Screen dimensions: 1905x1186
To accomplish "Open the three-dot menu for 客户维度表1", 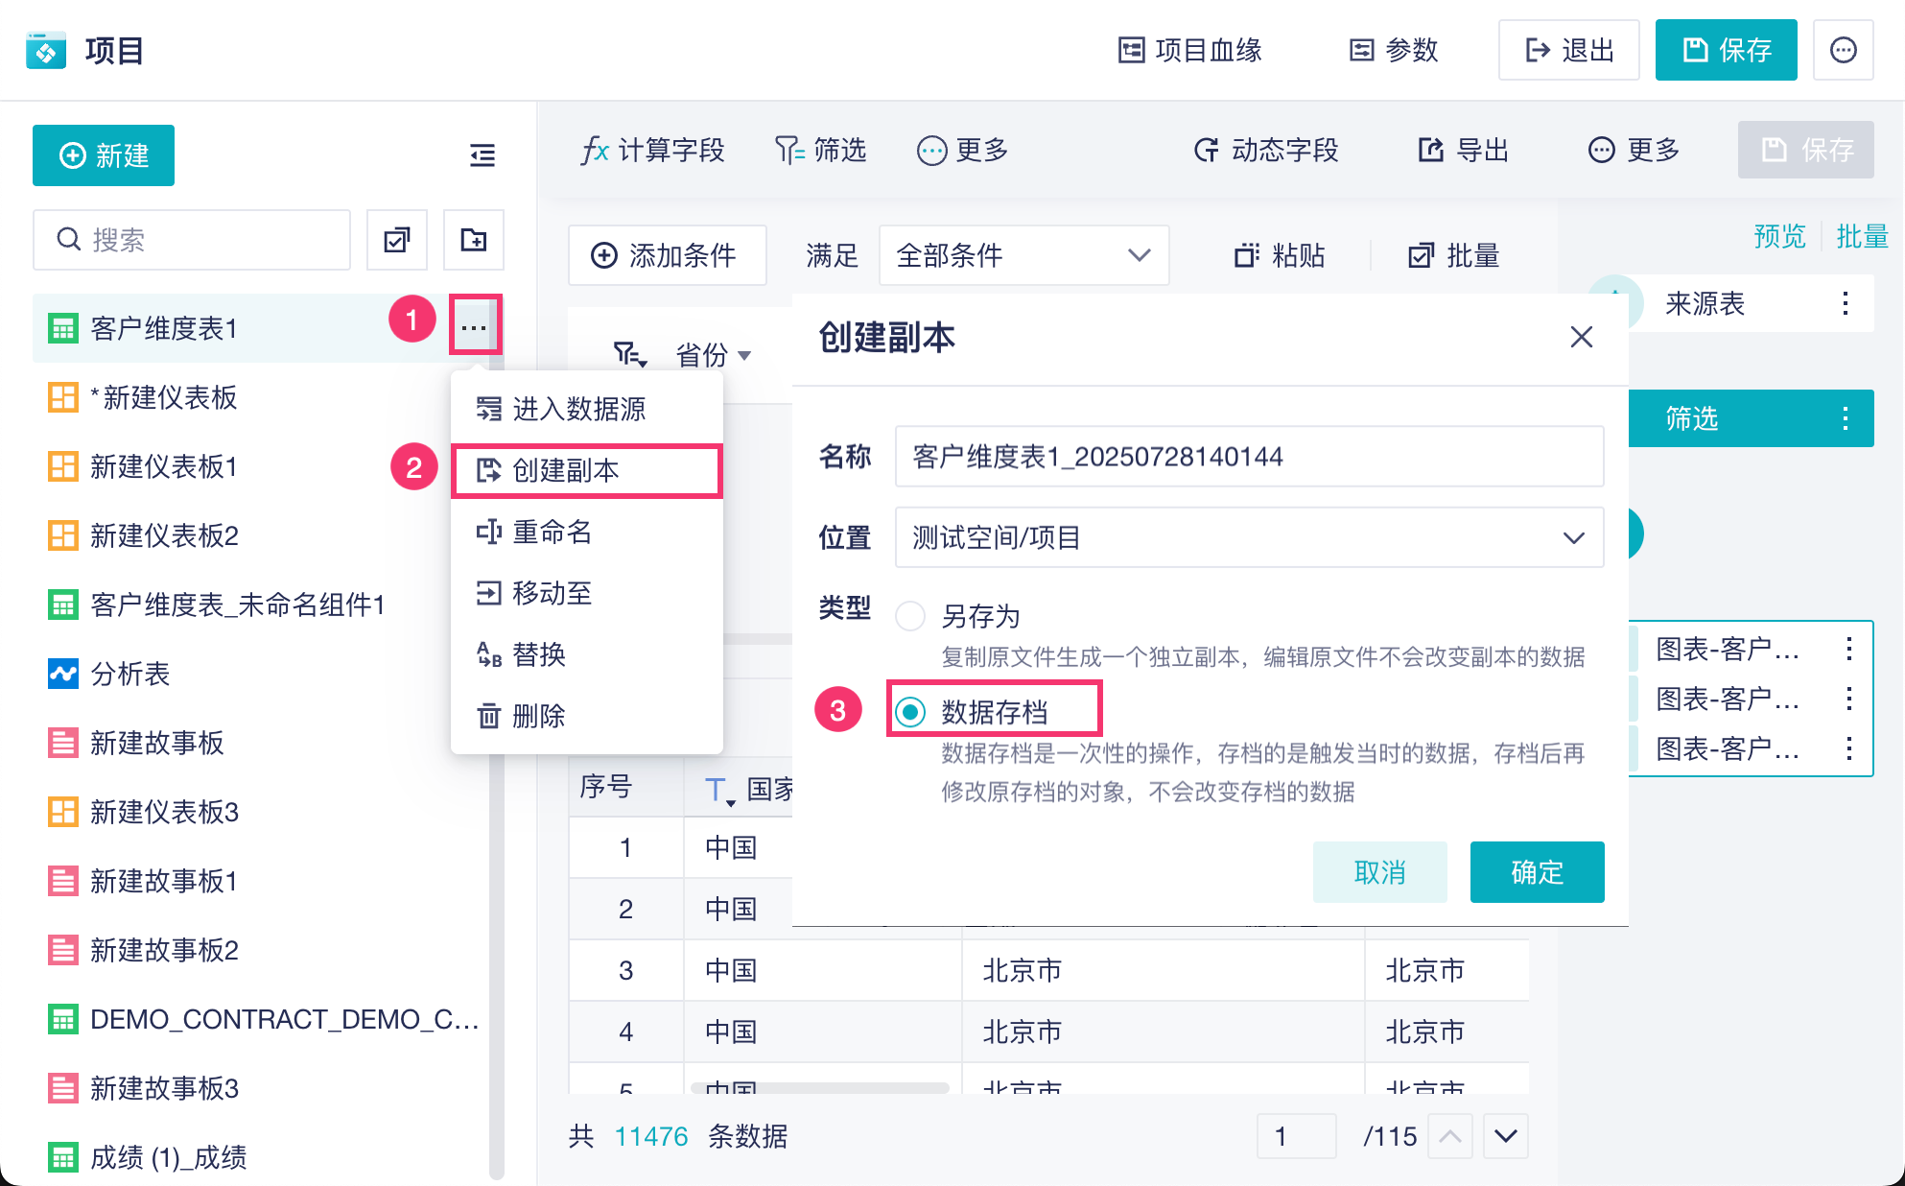I will 474,327.
